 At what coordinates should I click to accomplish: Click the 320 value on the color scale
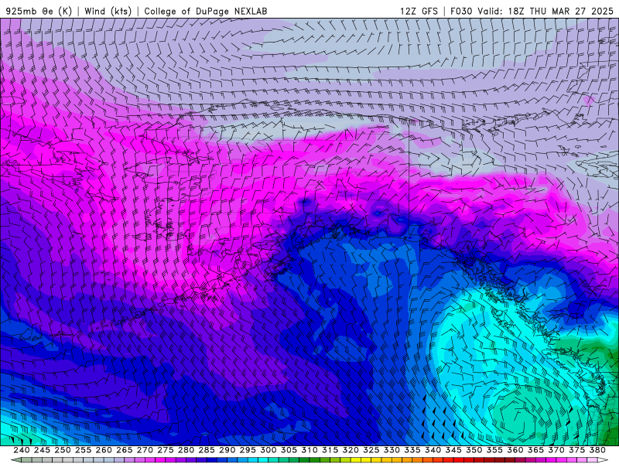coord(351,450)
